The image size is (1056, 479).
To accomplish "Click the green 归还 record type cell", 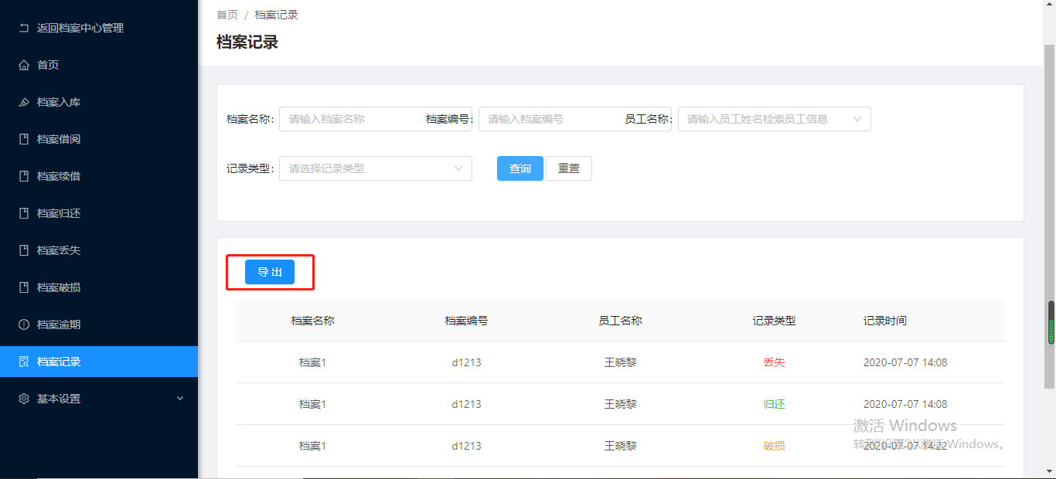I will click(774, 404).
